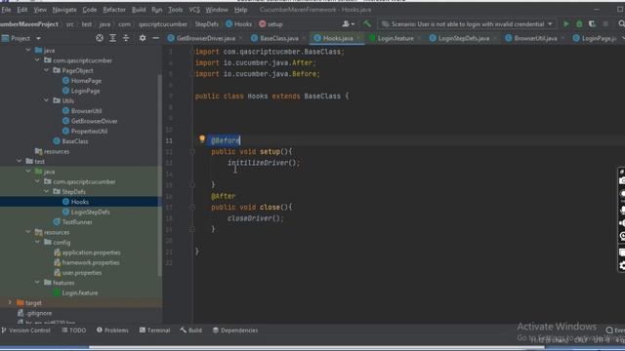The image size is (625, 351).
Task: Click the @After annotation in editor
Action: 224,196
